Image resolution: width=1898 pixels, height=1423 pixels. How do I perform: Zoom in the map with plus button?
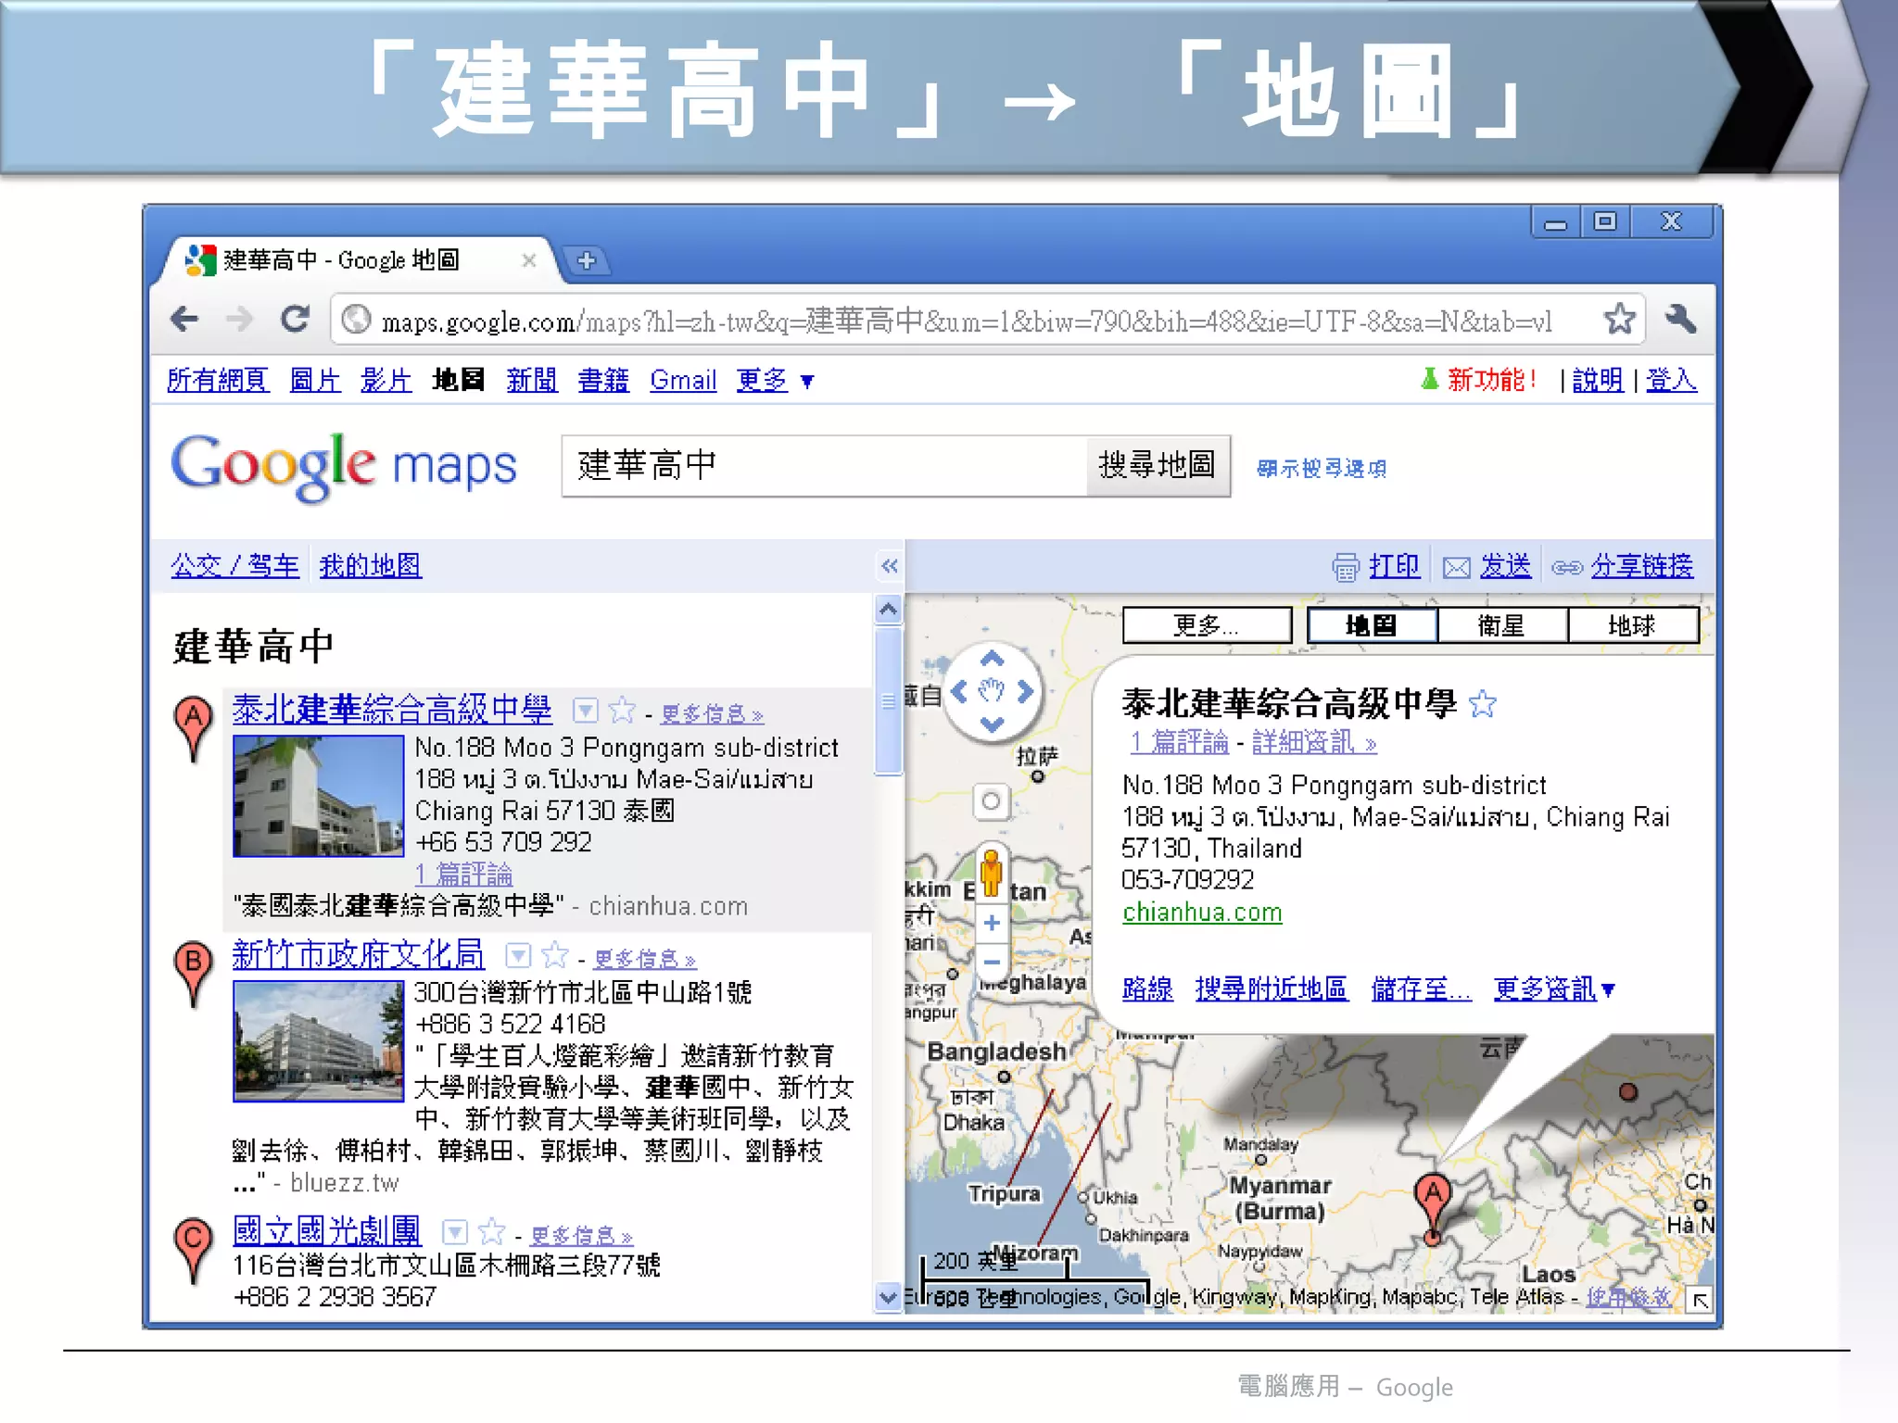click(991, 923)
